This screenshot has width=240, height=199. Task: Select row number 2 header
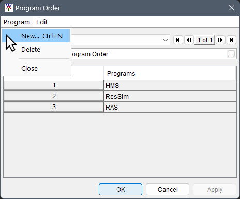point(54,96)
